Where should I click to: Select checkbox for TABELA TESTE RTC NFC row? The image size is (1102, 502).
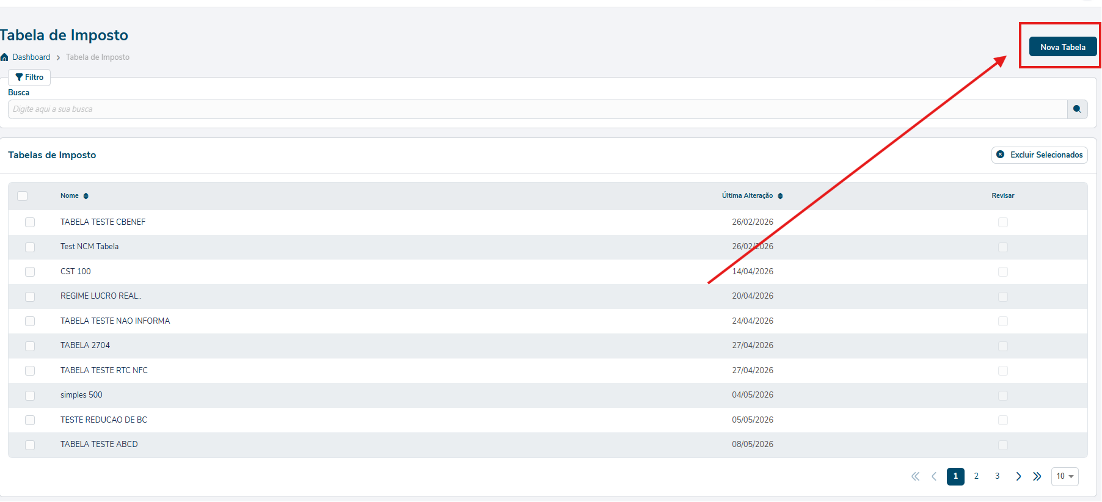(x=30, y=371)
